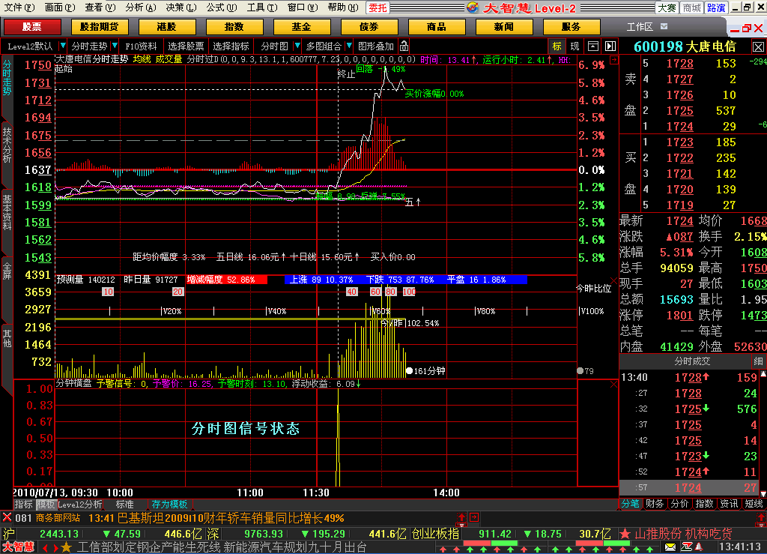Click the 巴基斯坦 car sales news headline
This screenshot has width=767, height=554.
pos(231,518)
